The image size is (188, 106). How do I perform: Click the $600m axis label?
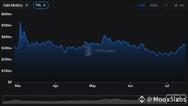coord(7,14)
